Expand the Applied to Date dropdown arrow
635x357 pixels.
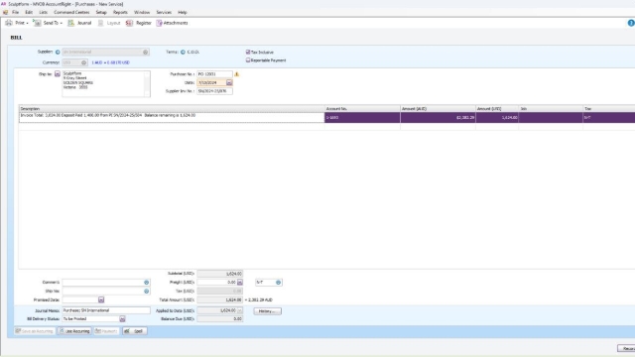pos(240,310)
